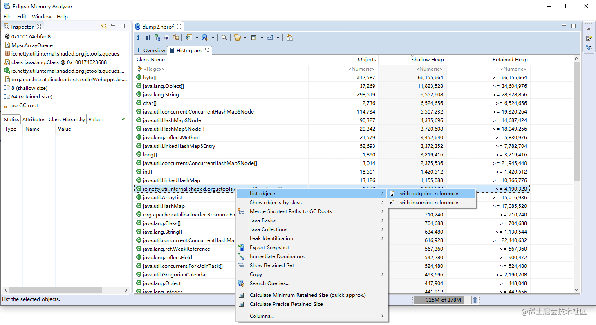Sort by the Objects column header
This screenshot has width=596, height=325.
[x=343, y=60]
